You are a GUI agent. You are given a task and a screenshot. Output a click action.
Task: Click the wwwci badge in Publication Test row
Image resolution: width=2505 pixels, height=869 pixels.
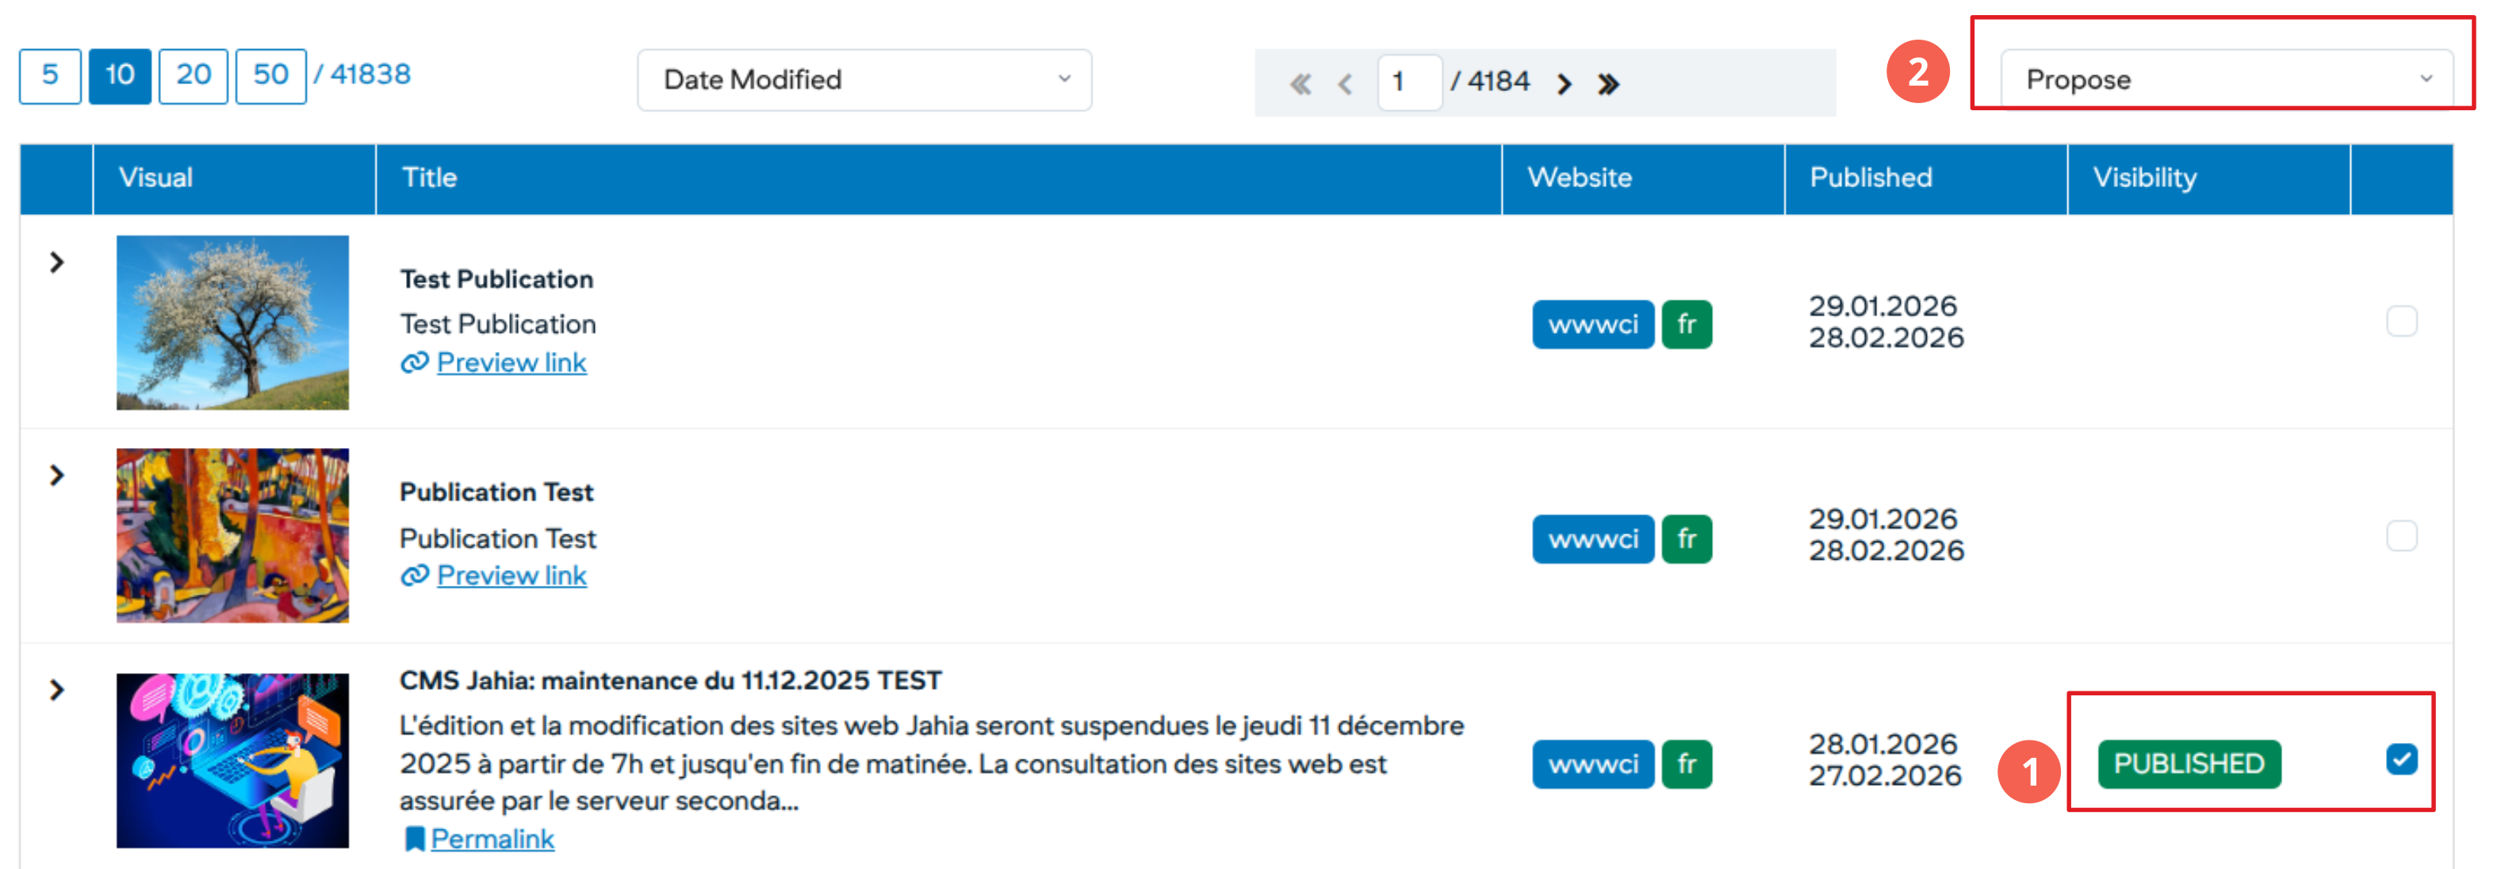pos(1591,539)
